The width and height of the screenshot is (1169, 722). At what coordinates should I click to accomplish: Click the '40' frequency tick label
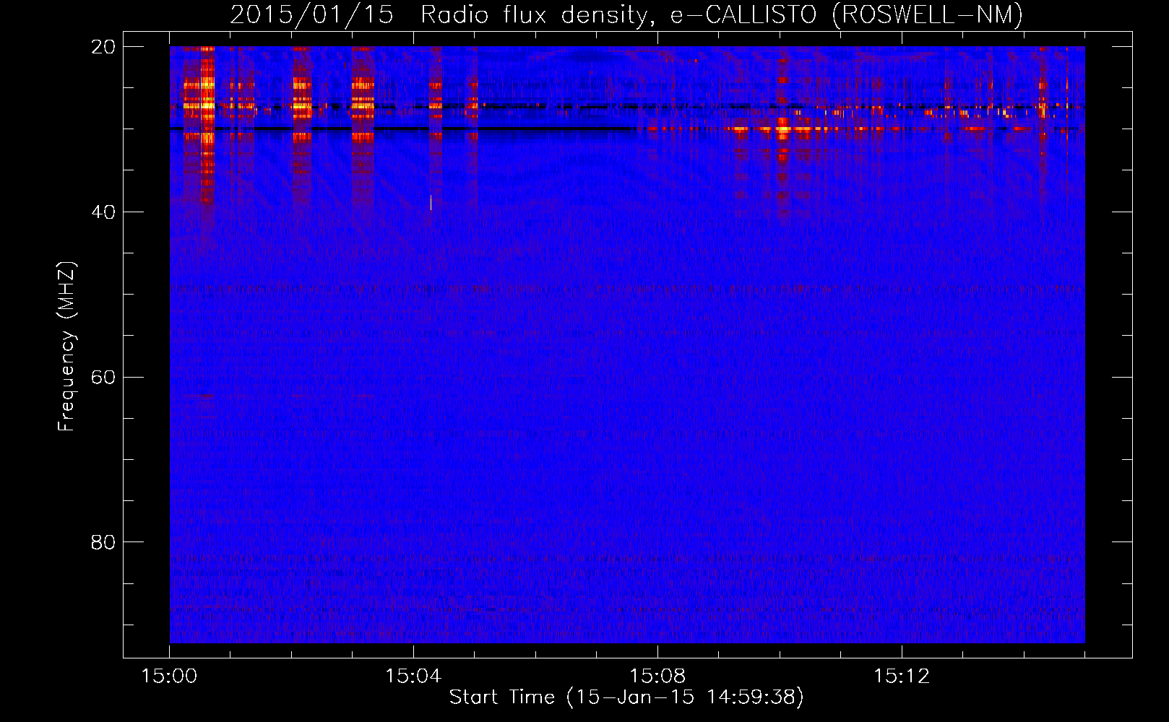coord(103,212)
